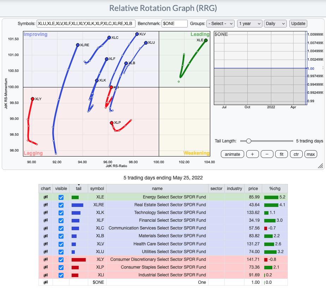The height and width of the screenshot is (288, 326).
Task: Open chart icon for XLF row
Action: pos(46,220)
